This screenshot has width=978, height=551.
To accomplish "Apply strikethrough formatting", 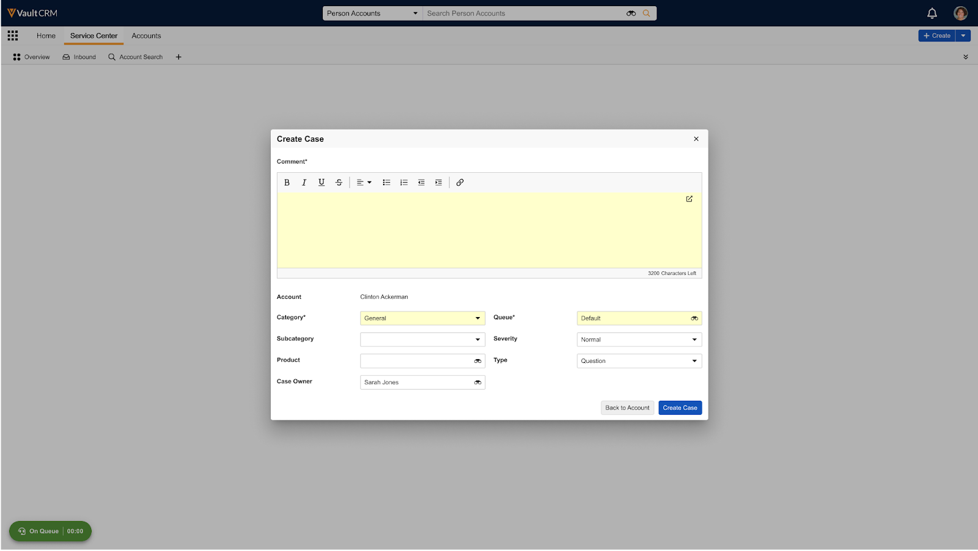I will click(339, 183).
